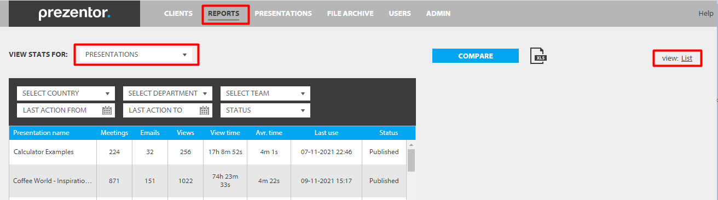Image resolution: width=718 pixels, height=200 pixels.
Task: Sort by Last use column header
Action: click(327, 133)
